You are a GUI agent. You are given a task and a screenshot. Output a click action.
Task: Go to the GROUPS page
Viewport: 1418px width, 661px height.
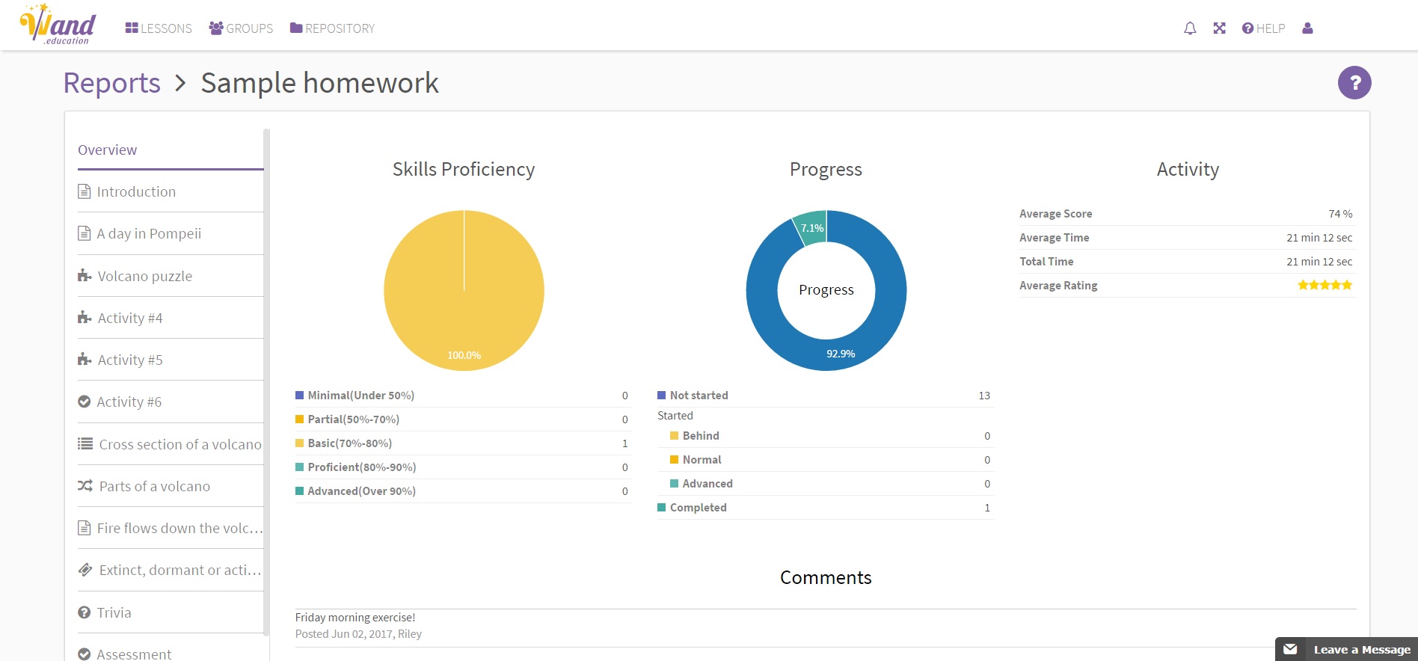point(241,28)
